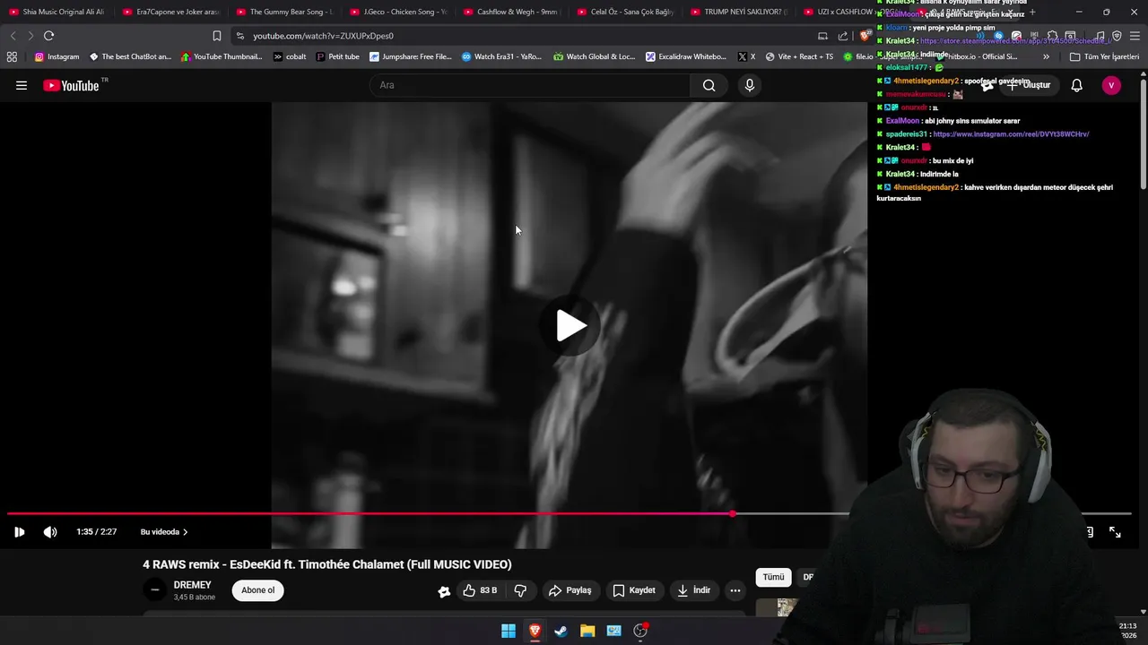Click the video title text 4 RAWS remix

[327, 564]
